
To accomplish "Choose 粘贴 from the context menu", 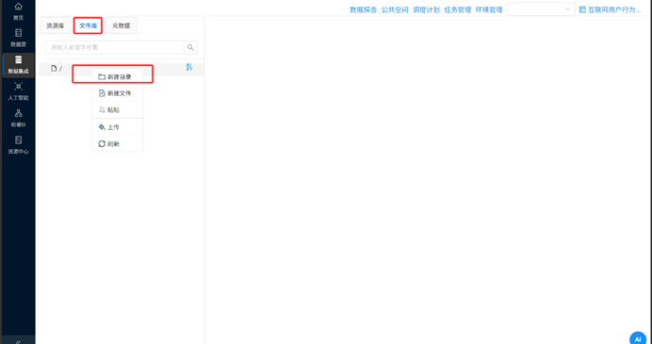I will [x=117, y=110].
